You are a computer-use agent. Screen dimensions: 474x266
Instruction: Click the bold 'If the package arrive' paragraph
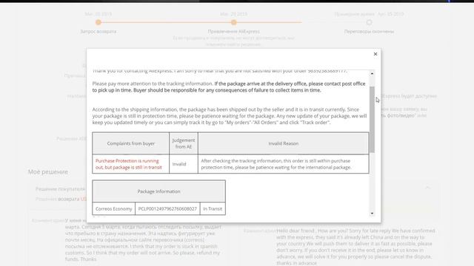[229, 87]
